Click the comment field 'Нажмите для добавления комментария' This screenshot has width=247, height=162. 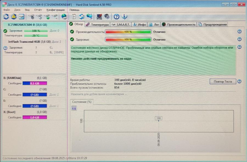click(x=153, y=94)
